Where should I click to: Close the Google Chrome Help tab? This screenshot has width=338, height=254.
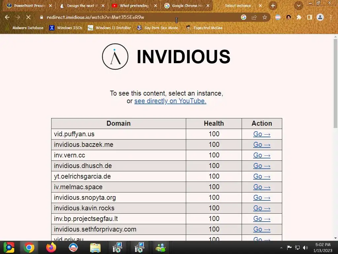coord(208,6)
